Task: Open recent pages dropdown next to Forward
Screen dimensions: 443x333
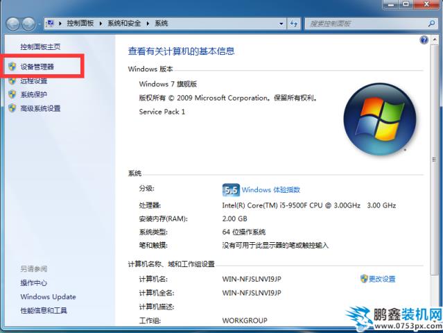Action: [x=40, y=24]
